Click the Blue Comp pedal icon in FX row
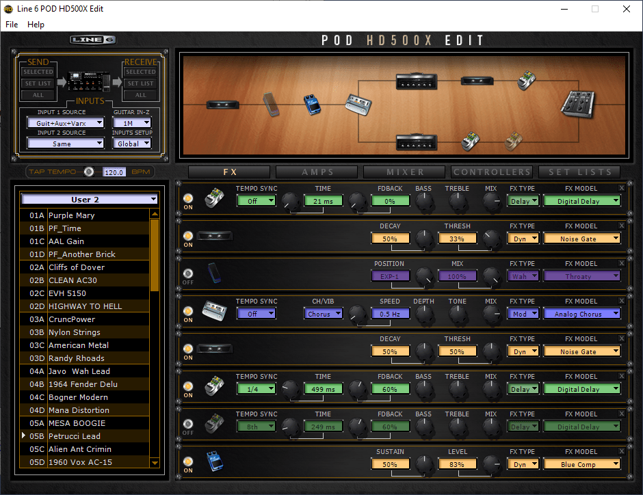Viewport: 643px width, 495px height. [214, 463]
